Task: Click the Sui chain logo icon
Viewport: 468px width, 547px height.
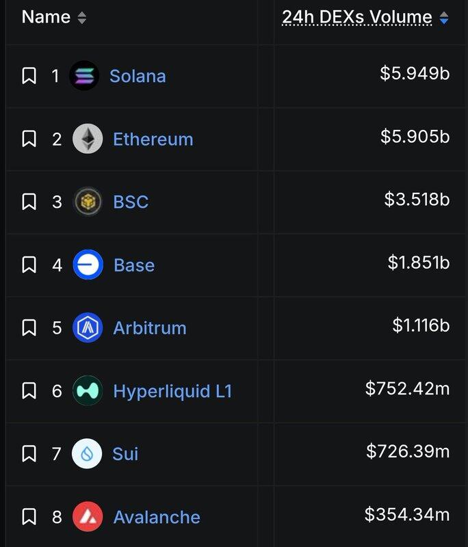Action: 87,453
